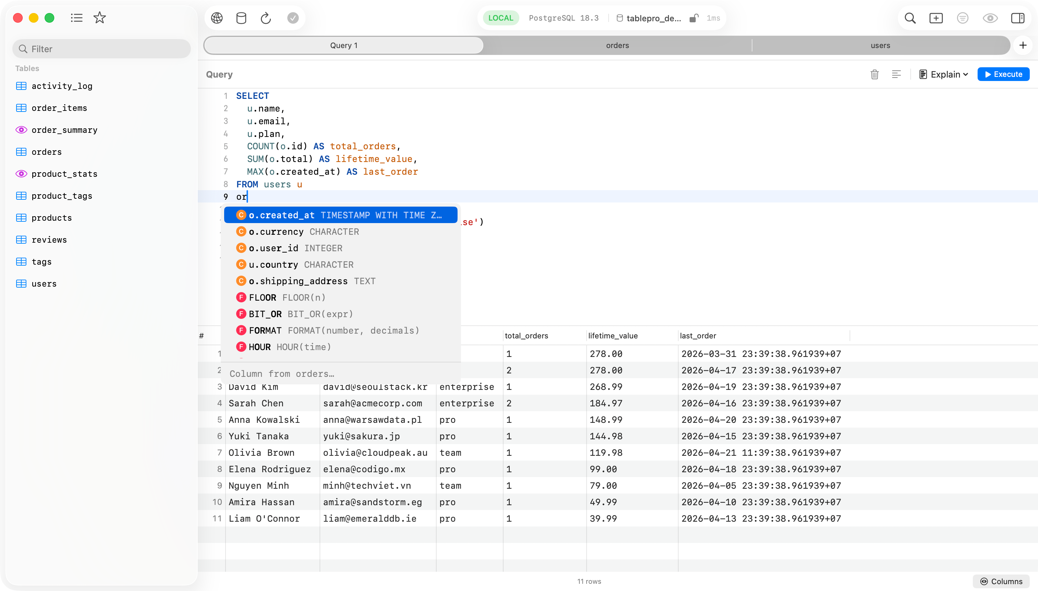Open the database search icon
Screen dimensions: 1038x591
tap(910, 18)
